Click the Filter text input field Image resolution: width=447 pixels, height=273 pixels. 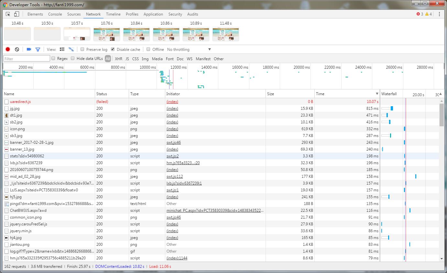[27, 59]
